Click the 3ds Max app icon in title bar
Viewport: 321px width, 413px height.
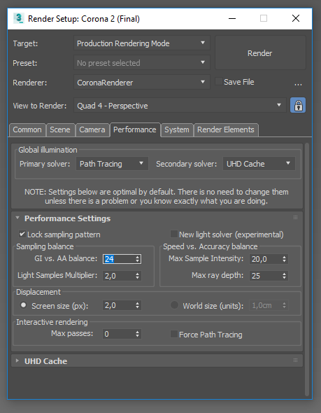(19, 18)
